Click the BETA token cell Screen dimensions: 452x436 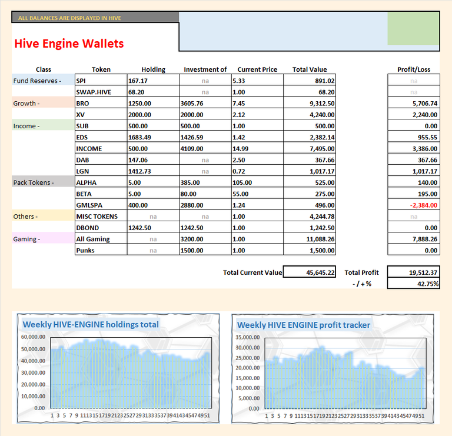pyautogui.click(x=101, y=194)
